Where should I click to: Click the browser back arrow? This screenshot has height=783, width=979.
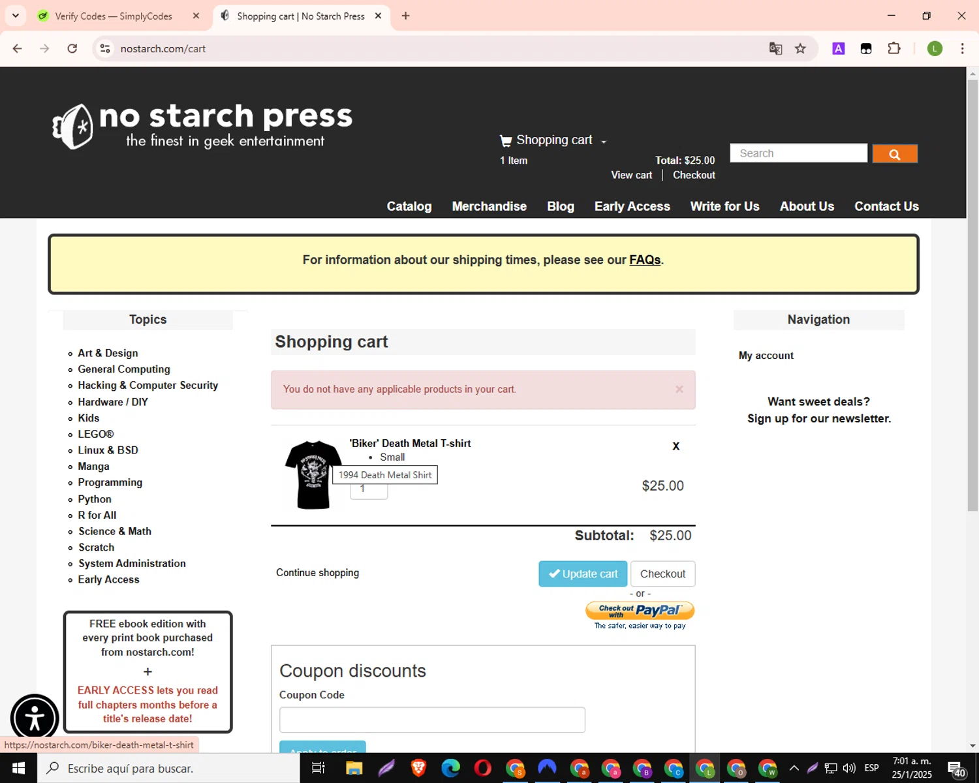pos(18,49)
